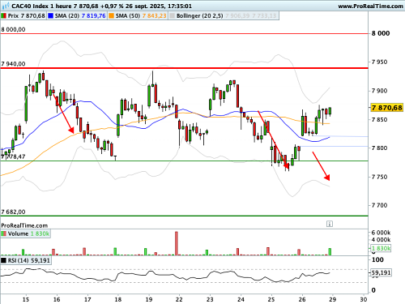The image size is (405, 304).
Task: Click date 15 on the time axis
Action: pyautogui.click(x=26, y=299)
